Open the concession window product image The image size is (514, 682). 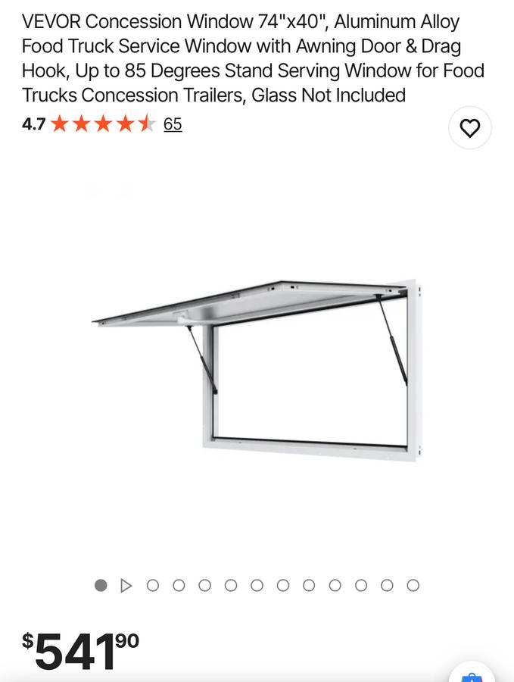pos(257,371)
